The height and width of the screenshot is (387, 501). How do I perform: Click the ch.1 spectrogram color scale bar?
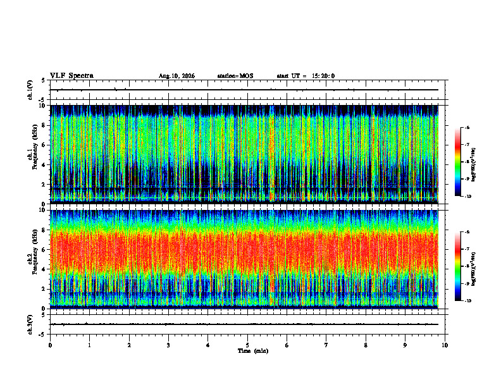pos(458,162)
